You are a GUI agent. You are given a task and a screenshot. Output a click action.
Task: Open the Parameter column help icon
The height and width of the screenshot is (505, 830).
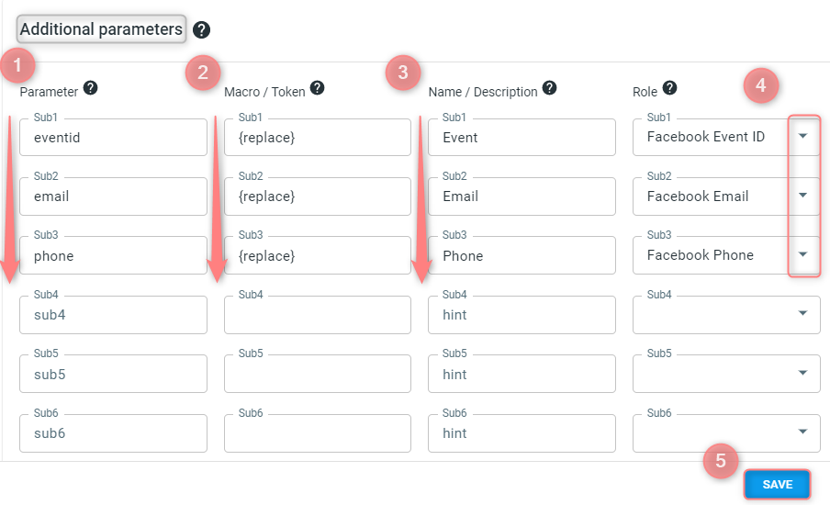[91, 88]
